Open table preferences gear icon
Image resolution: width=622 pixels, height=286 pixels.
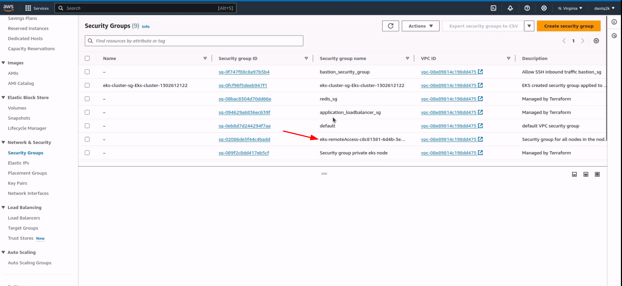596,41
